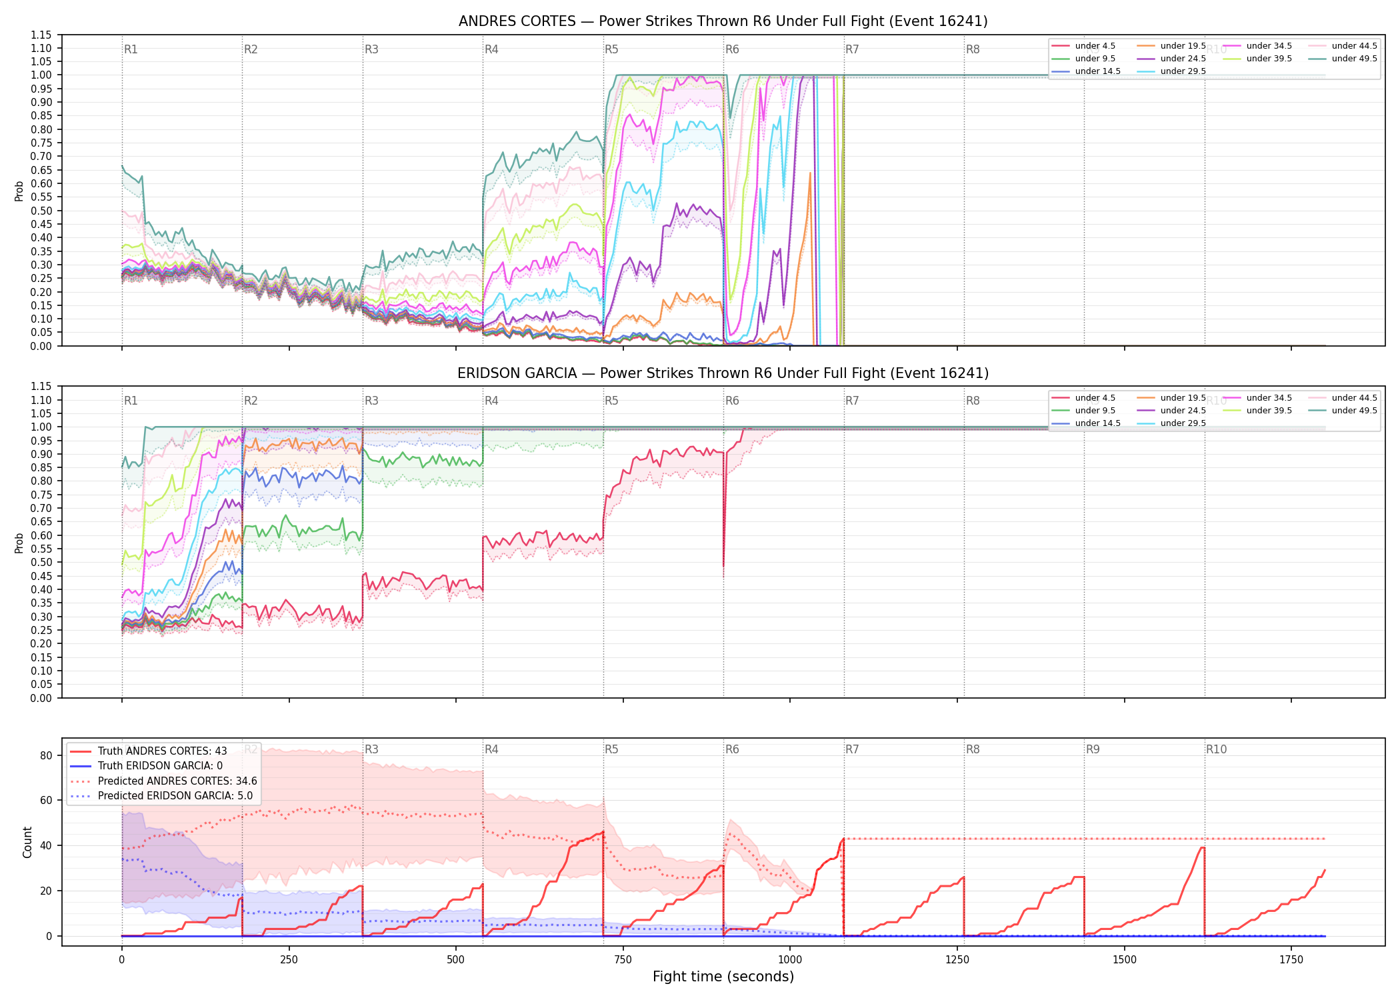Click the R1 marker in Andres Cortes chart
Image resolution: width=1400 pixels, height=1000 pixels.
(131, 49)
